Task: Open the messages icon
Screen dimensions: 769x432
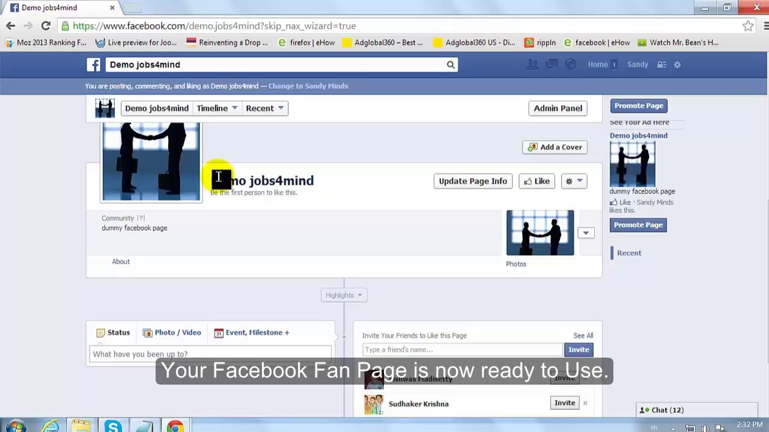Action: [552, 65]
